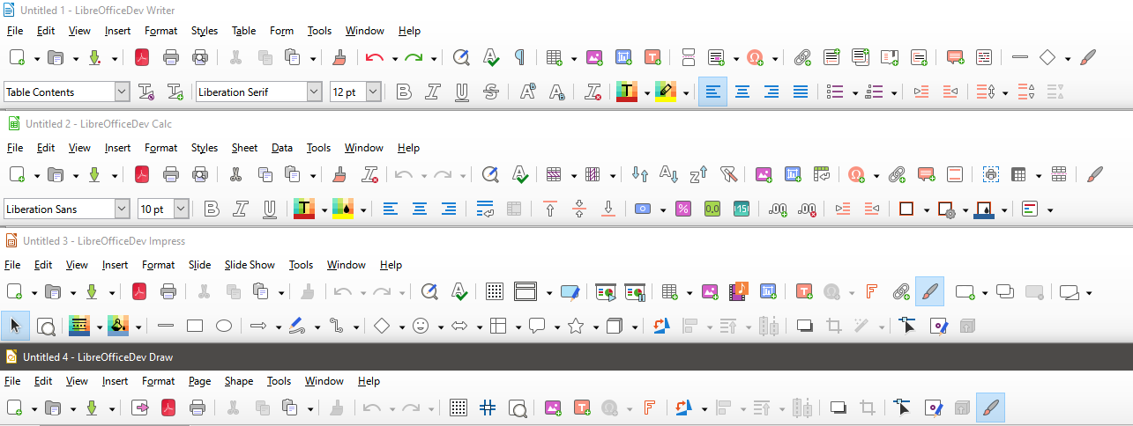Toggle Strikethrough in Writer formatting bar
Screen dimensions: 1133x426
491,92
